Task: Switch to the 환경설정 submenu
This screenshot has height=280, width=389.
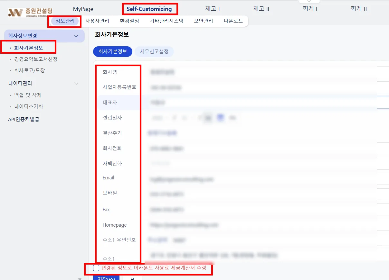Action: [x=129, y=21]
